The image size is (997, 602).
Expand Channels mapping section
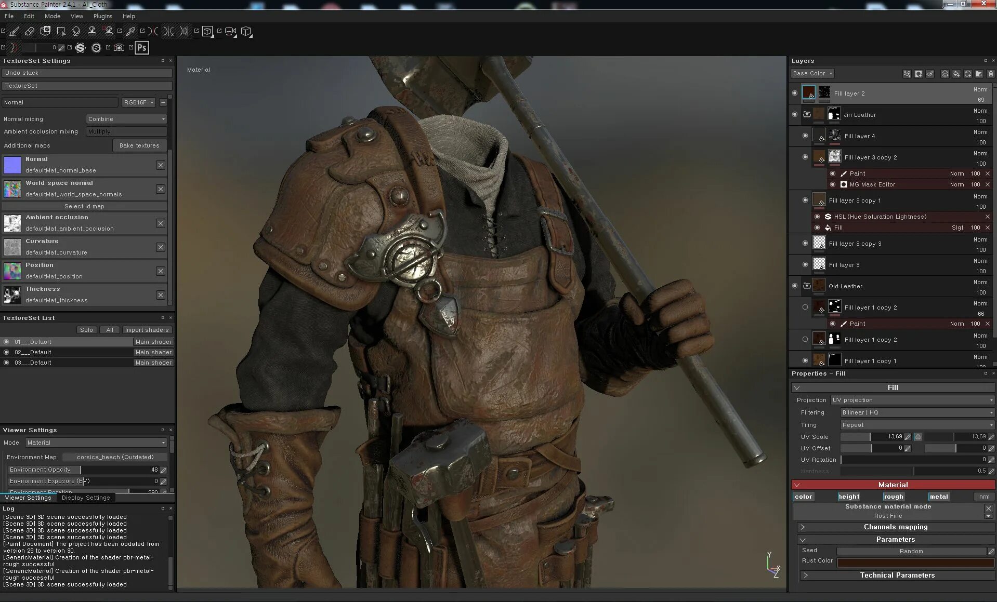pyautogui.click(x=896, y=527)
